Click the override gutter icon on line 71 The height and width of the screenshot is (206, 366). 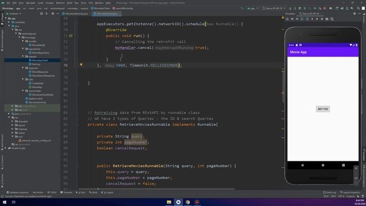[x=71, y=35]
